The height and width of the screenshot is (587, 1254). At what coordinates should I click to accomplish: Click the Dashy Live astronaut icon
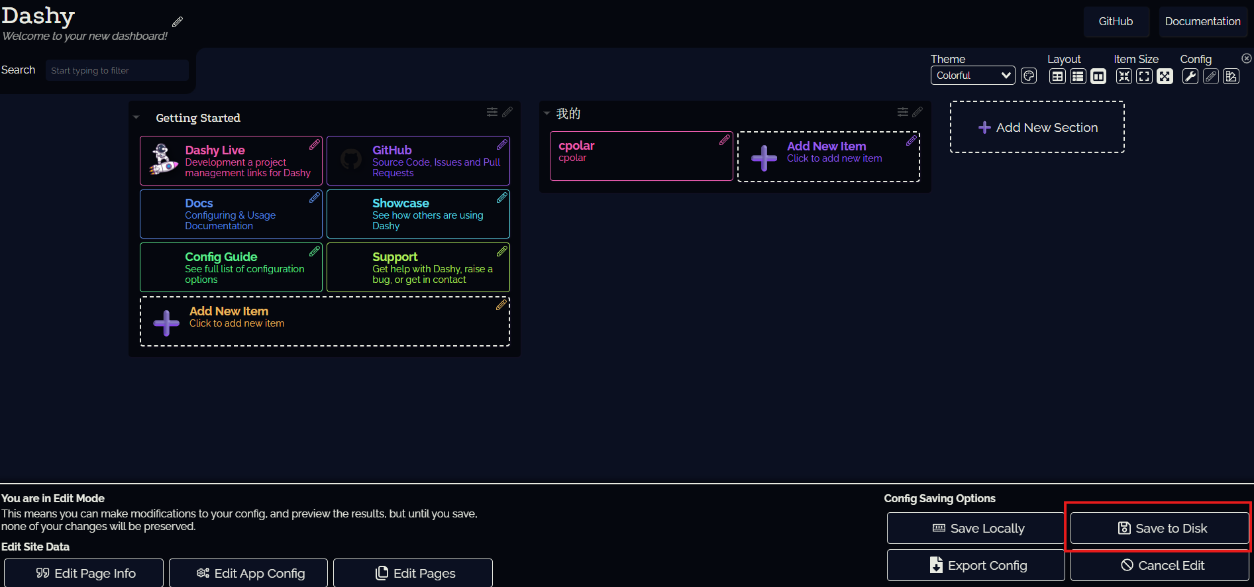tap(163, 160)
